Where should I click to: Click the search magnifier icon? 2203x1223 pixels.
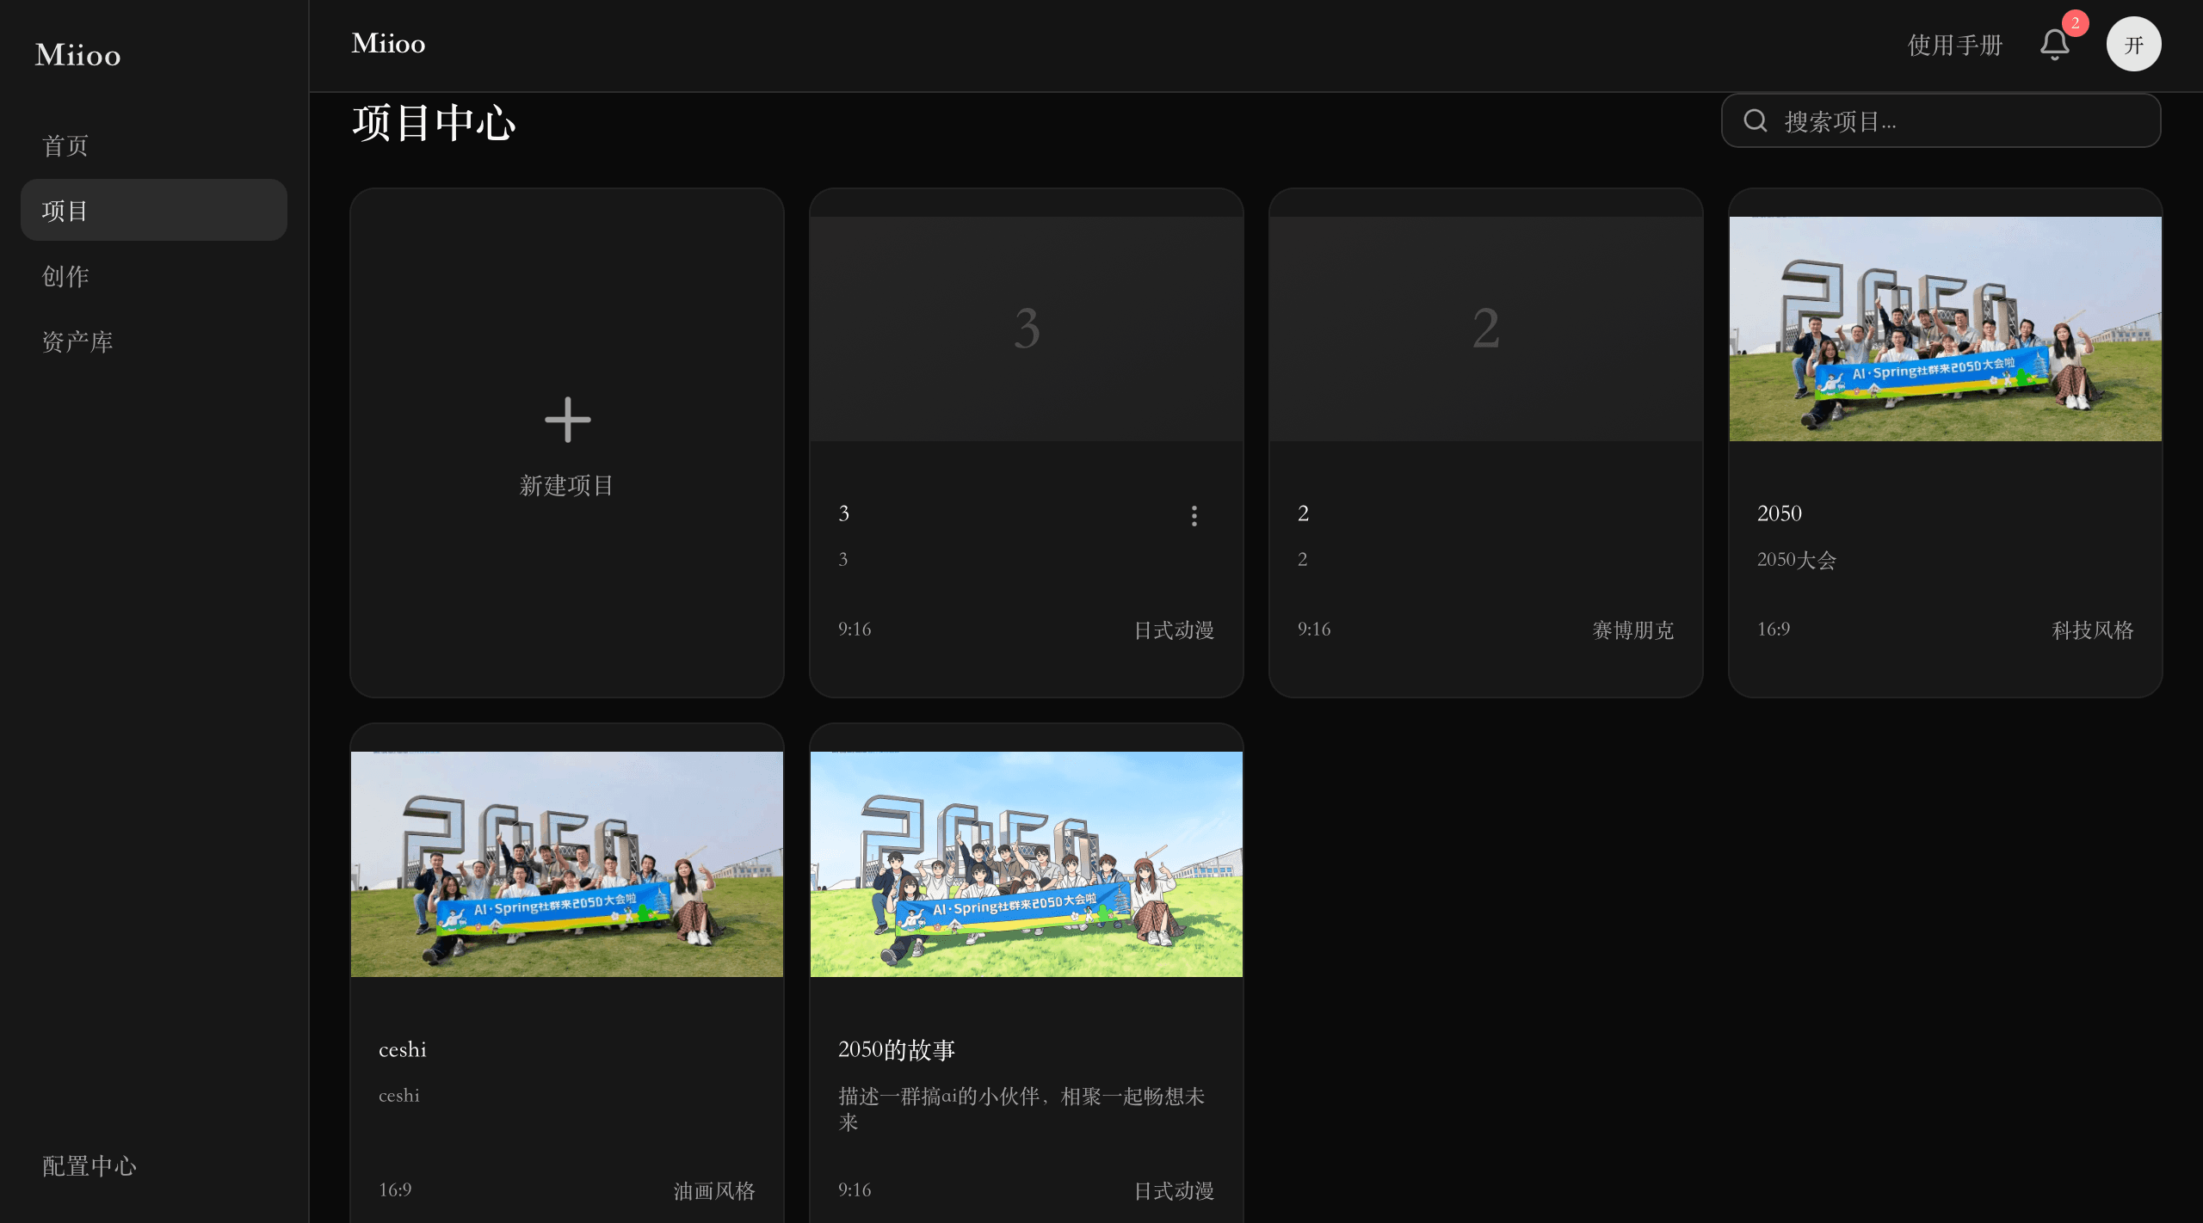[1756, 120]
